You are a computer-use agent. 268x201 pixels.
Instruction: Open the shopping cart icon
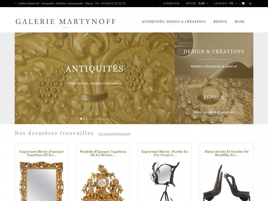[243, 3]
